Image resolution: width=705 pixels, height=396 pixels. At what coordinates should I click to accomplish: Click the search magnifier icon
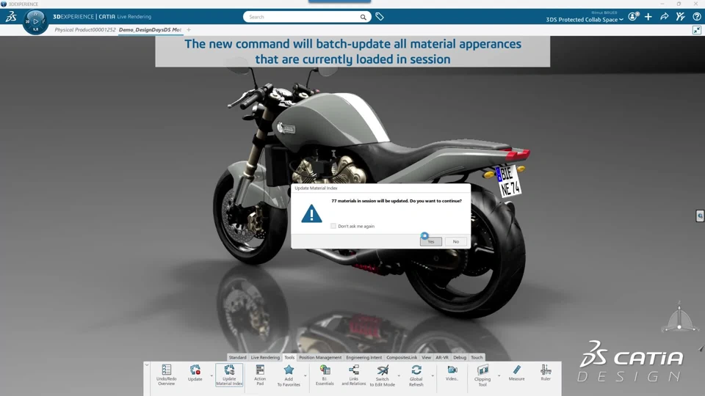point(363,17)
